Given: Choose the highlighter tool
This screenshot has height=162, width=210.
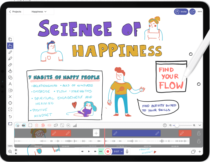Looking at the screenshot, I should (10, 58).
